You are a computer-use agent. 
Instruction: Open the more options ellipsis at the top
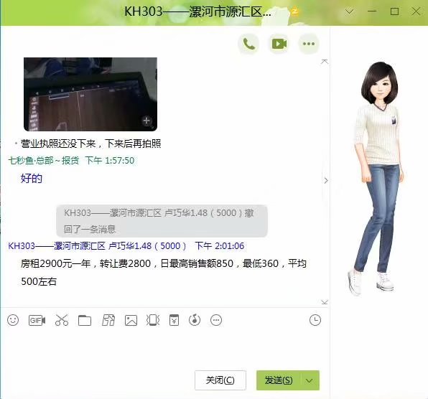pos(309,44)
